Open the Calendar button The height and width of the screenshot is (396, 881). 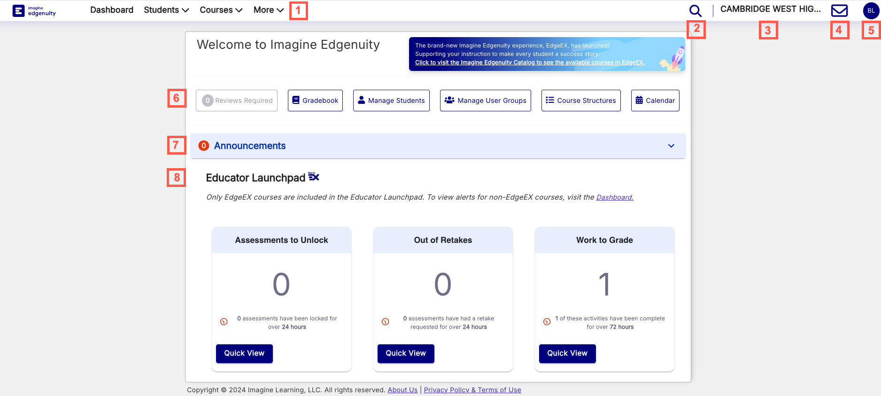point(655,101)
